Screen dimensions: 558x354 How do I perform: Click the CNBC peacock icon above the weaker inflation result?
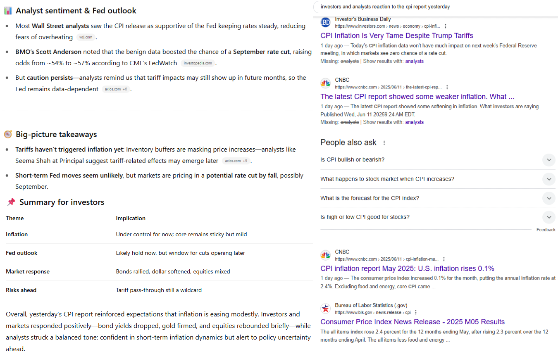tap(326, 83)
